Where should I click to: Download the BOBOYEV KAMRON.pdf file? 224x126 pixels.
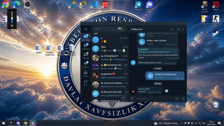(150, 76)
